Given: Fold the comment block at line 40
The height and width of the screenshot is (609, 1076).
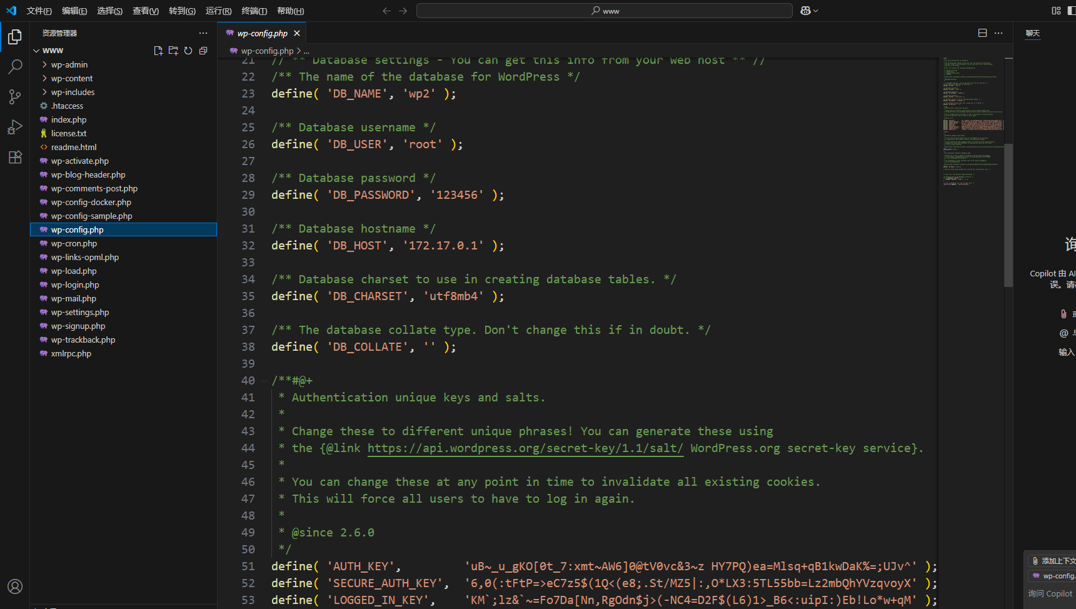Looking at the screenshot, I should (x=264, y=380).
